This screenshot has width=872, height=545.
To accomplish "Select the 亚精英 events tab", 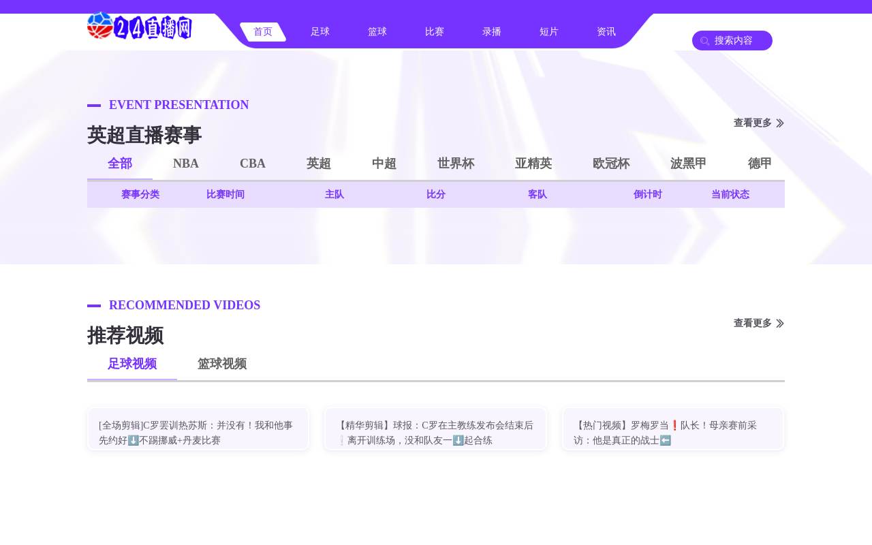I will tap(533, 163).
